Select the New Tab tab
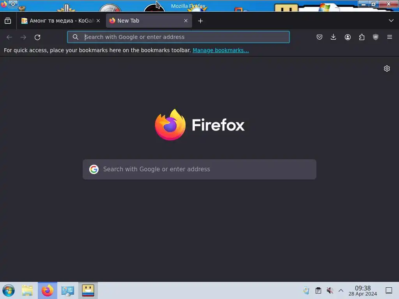The width and height of the screenshot is (399, 299). click(148, 21)
